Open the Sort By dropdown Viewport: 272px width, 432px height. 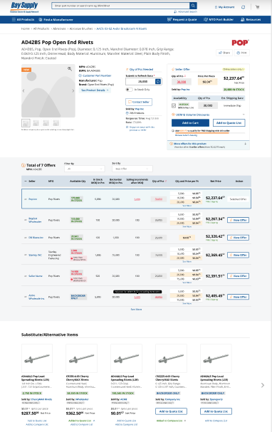click(132, 169)
